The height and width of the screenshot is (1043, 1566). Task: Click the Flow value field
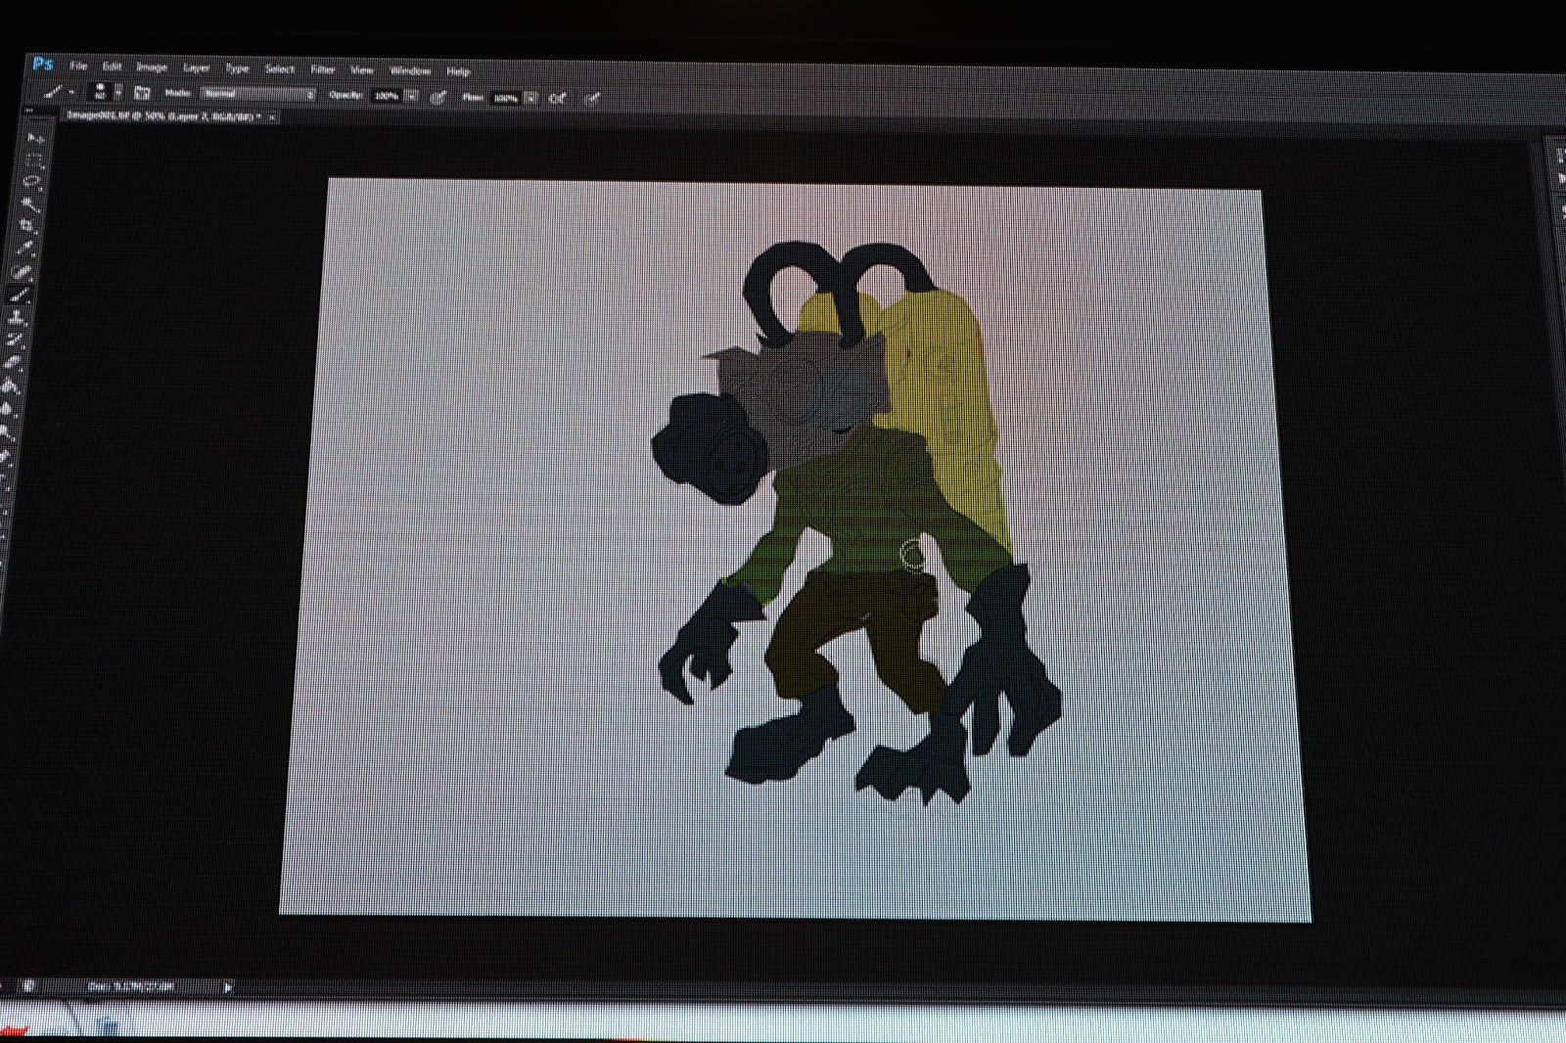505,98
